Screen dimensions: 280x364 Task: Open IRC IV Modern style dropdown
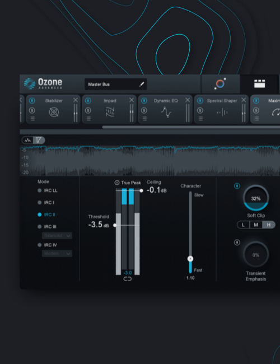point(57,254)
